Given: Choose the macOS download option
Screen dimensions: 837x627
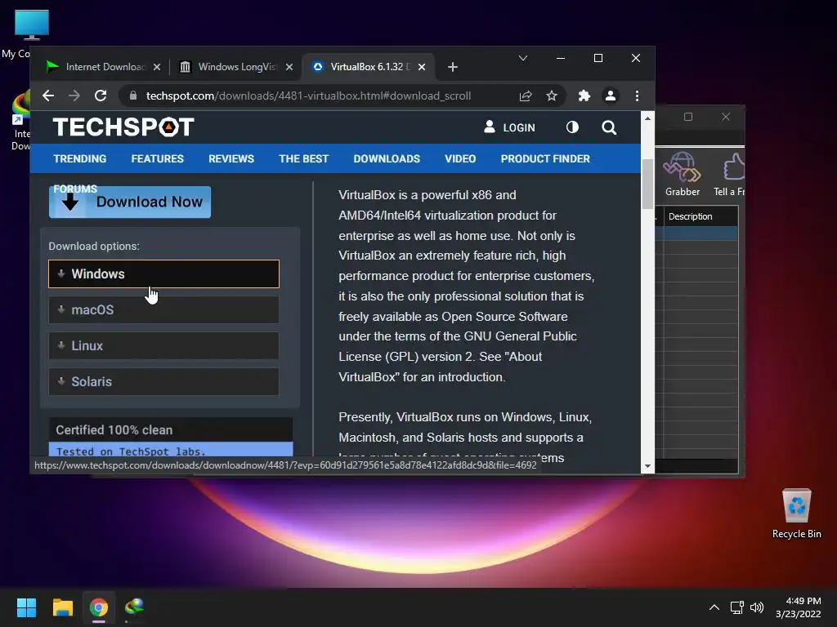Looking at the screenshot, I should click(163, 309).
